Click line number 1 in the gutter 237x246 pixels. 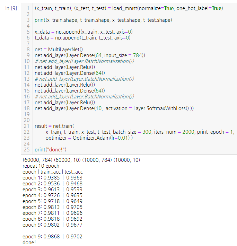[28, 8]
